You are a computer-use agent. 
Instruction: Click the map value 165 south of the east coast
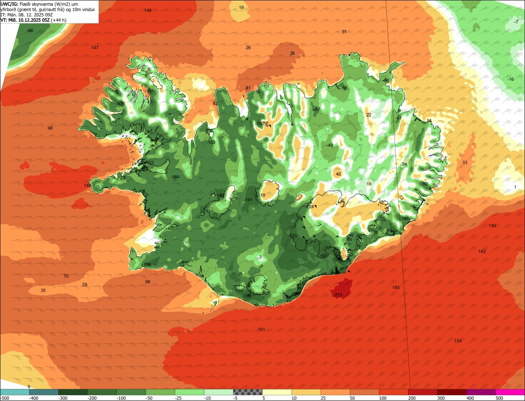coord(396,287)
